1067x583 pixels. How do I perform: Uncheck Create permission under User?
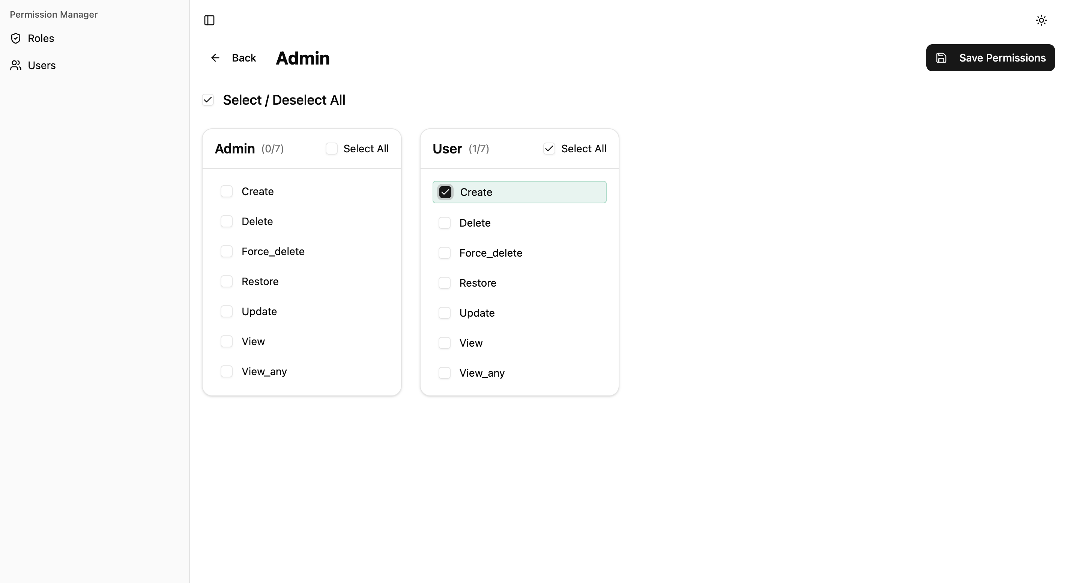[445, 192]
